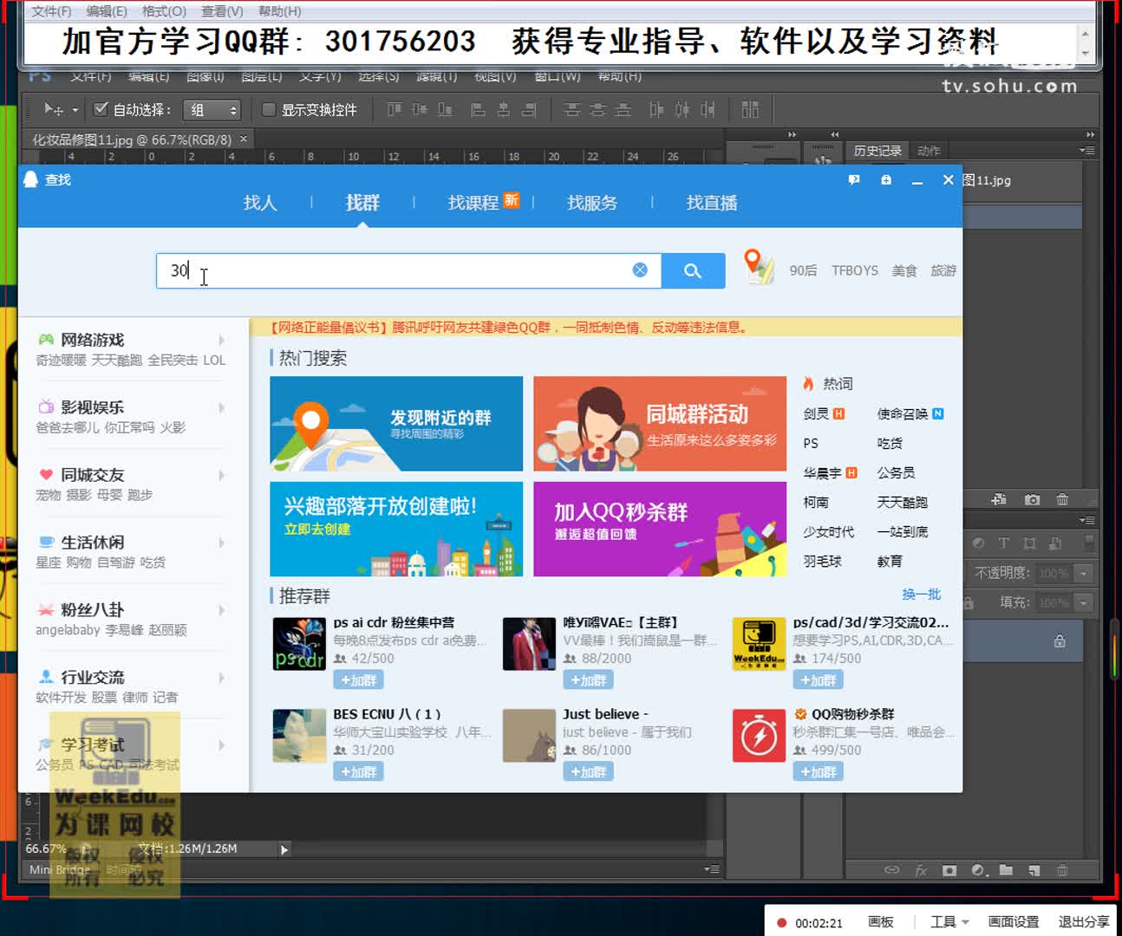The width and height of the screenshot is (1122, 936).
Task: Open the 帮助(H) menu in Notepad
Action: coord(279,11)
